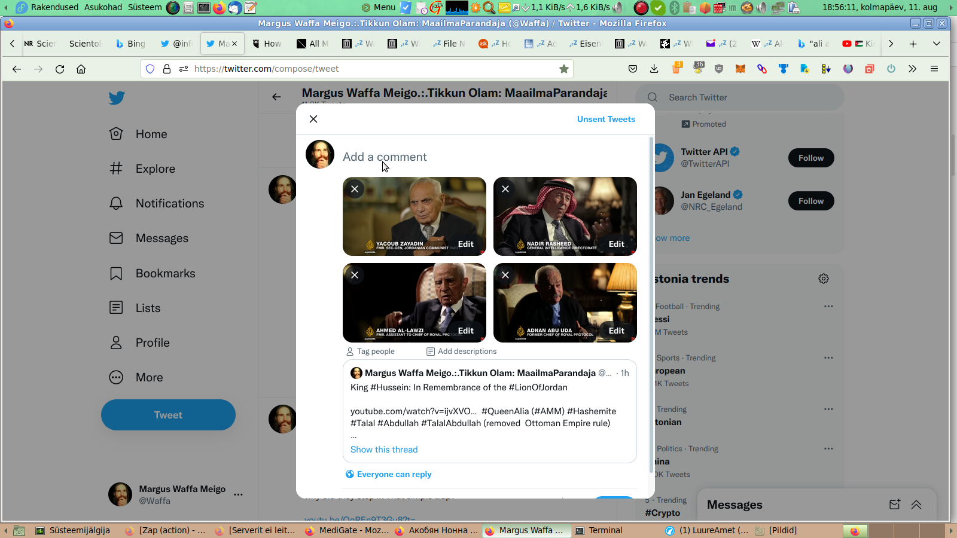Open the Firefox downloads panel
The height and width of the screenshot is (538, 957).
pos(654,69)
